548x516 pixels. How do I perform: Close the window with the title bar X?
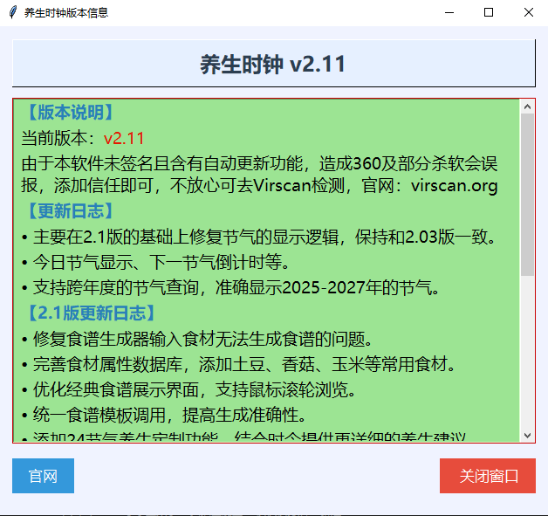(529, 13)
